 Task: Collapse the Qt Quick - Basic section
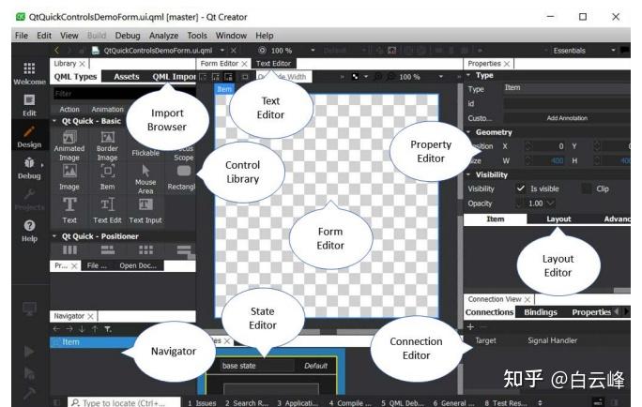pyautogui.click(x=54, y=121)
